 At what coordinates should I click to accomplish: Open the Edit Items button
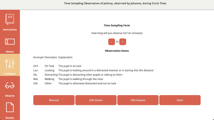pyautogui.click(x=96, y=100)
